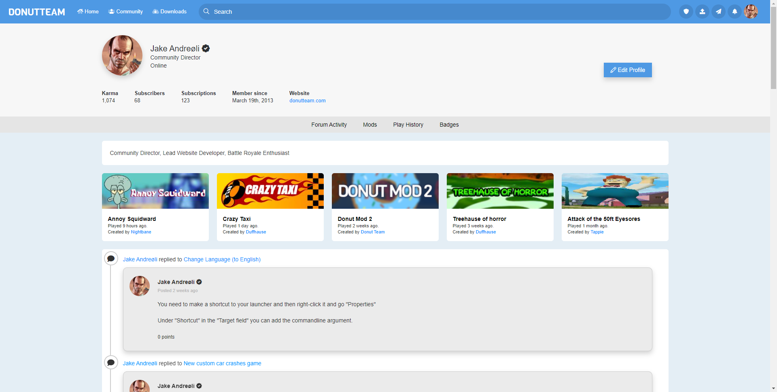
Task: Open creator link Tappie
Action: coord(597,232)
